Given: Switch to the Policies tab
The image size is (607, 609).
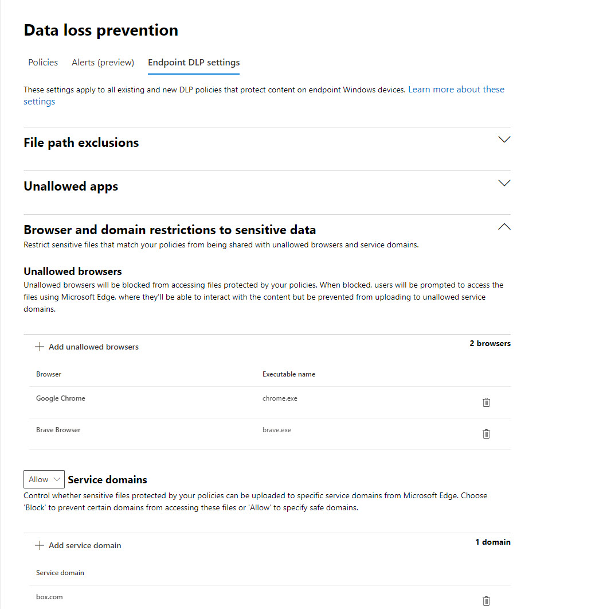Looking at the screenshot, I should tap(43, 62).
